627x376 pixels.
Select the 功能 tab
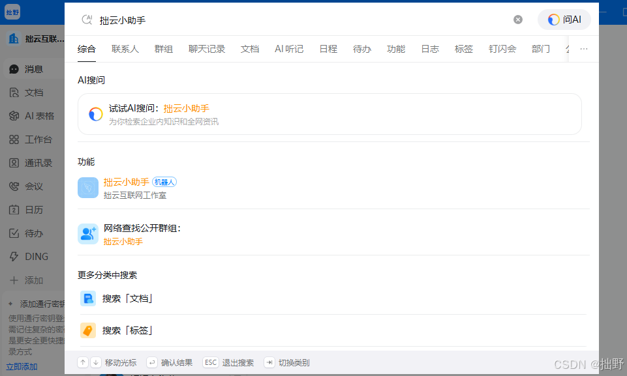pos(396,49)
